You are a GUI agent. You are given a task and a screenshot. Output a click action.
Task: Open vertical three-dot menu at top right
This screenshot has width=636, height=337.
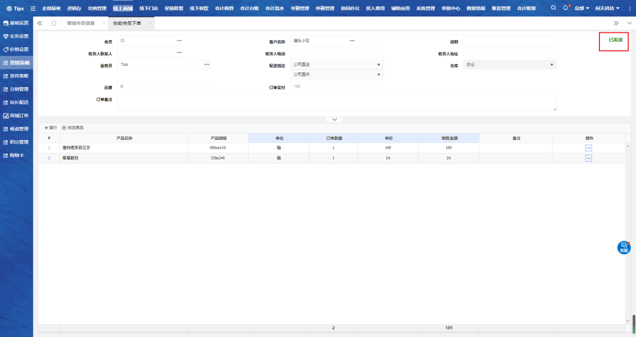tap(629, 8)
